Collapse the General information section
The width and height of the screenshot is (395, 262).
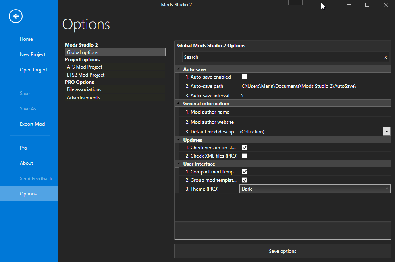click(178, 103)
